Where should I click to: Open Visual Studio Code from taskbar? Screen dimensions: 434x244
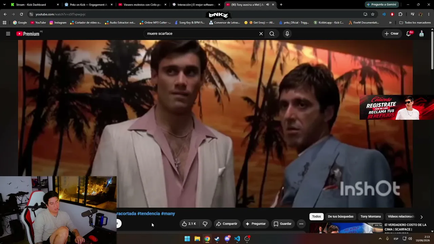pos(237,239)
